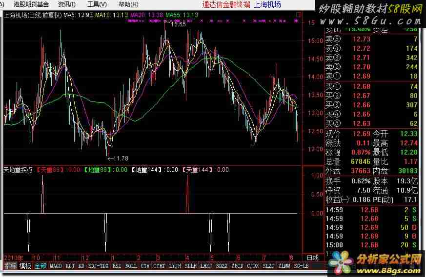Click the 换手 0.62% value
Screen dimensions: 426x278
point(361,181)
